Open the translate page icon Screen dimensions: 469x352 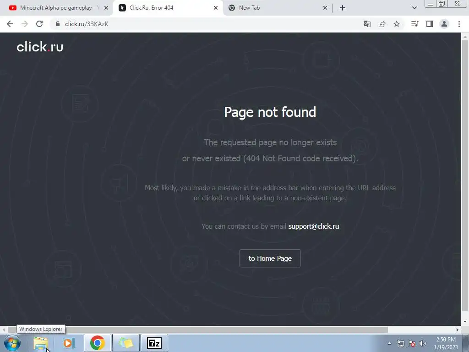click(367, 24)
